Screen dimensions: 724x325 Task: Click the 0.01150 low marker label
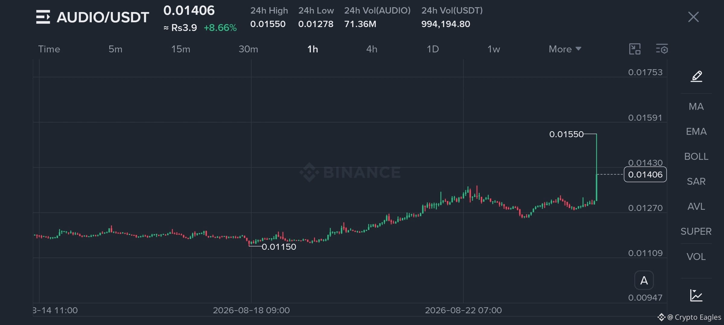coord(279,247)
